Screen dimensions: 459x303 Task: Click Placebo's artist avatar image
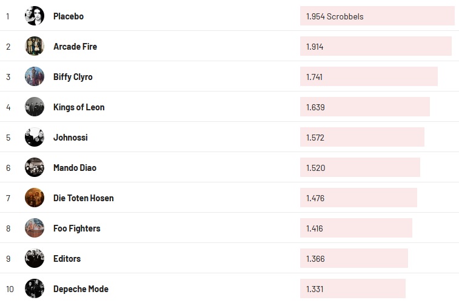pyautogui.click(x=35, y=16)
